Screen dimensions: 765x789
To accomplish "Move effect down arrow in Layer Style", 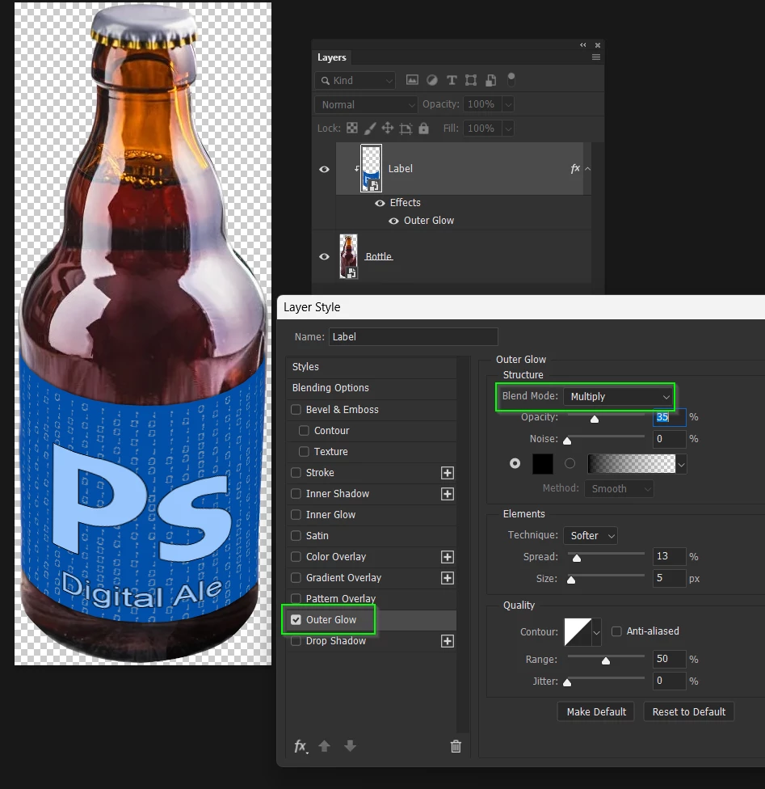I will (350, 745).
